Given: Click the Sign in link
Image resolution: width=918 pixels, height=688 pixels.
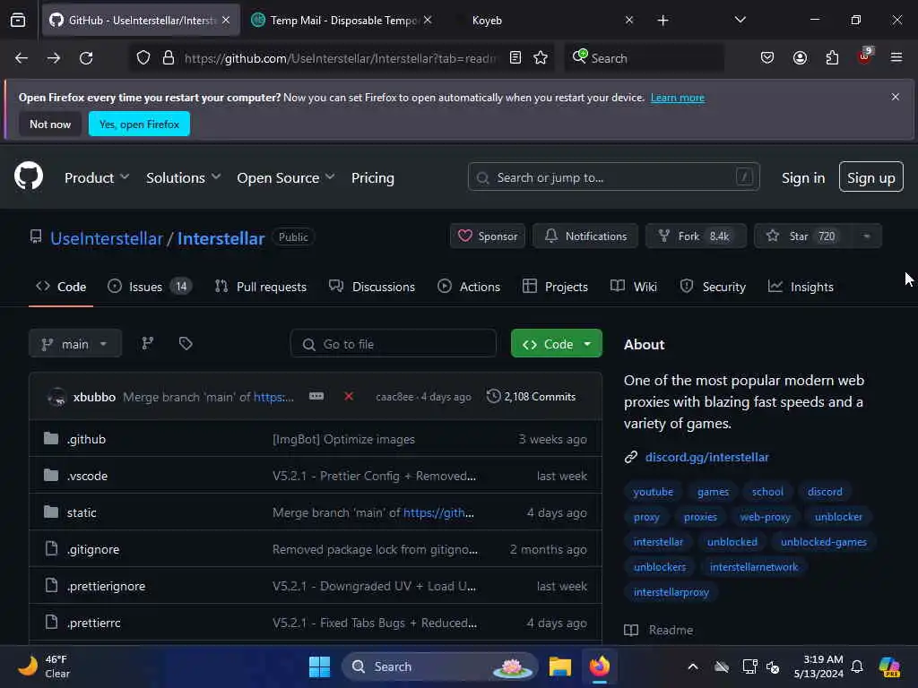Looking at the screenshot, I should (x=802, y=178).
